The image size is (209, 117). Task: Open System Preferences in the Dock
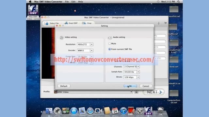[x=140, y=111]
